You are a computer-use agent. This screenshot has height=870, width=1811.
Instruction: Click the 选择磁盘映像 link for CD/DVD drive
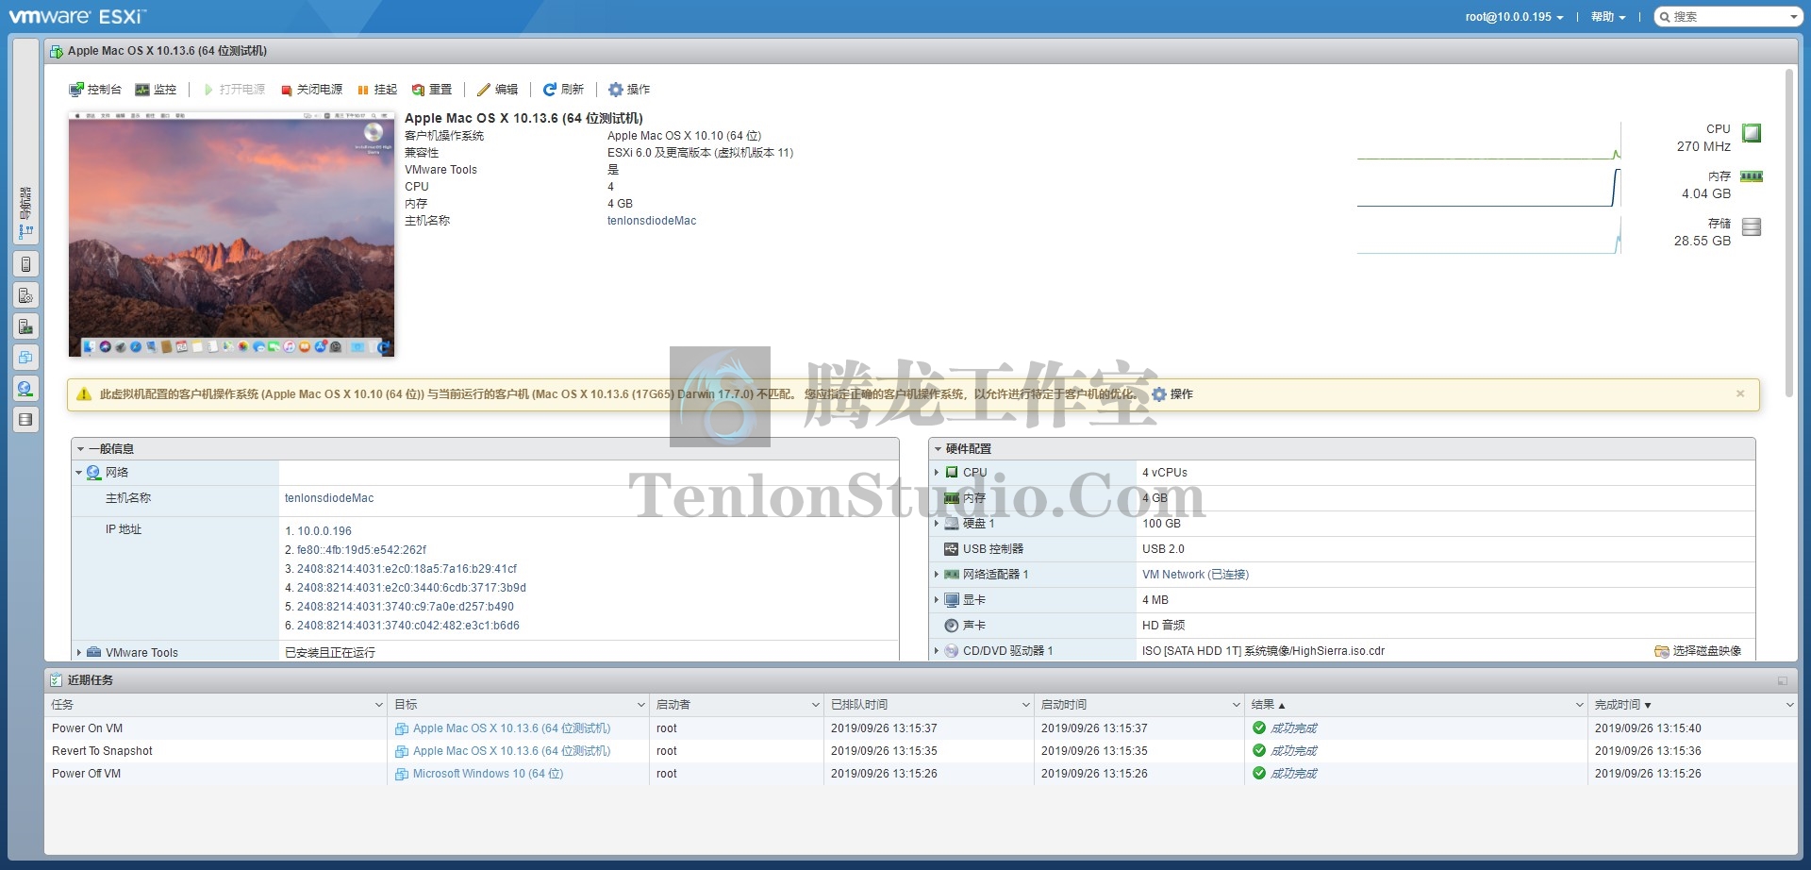coord(1707,650)
